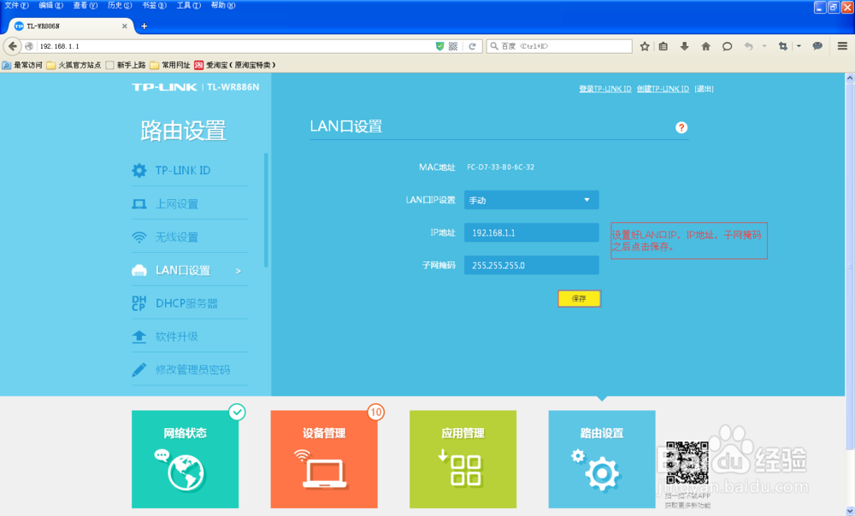This screenshot has height=516, width=855.
Task: Click the 上网设置 sidebar label
Action: point(177,204)
